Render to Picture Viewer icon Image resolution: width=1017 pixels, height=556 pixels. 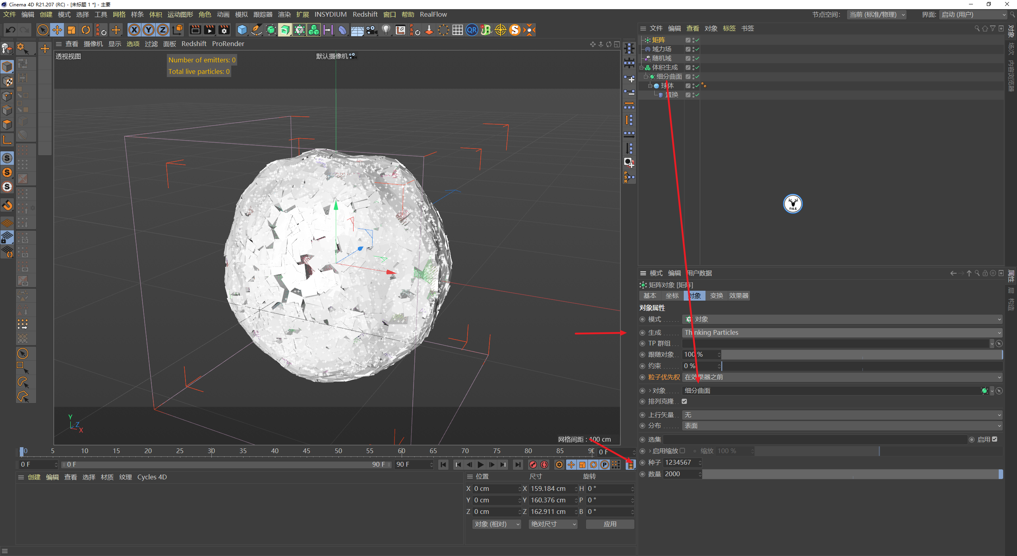pos(209,30)
